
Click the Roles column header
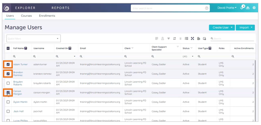click(x=222, y=48)
